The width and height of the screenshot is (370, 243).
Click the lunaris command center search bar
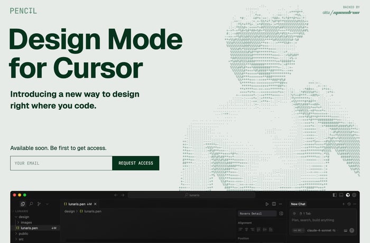pos(191,195)
